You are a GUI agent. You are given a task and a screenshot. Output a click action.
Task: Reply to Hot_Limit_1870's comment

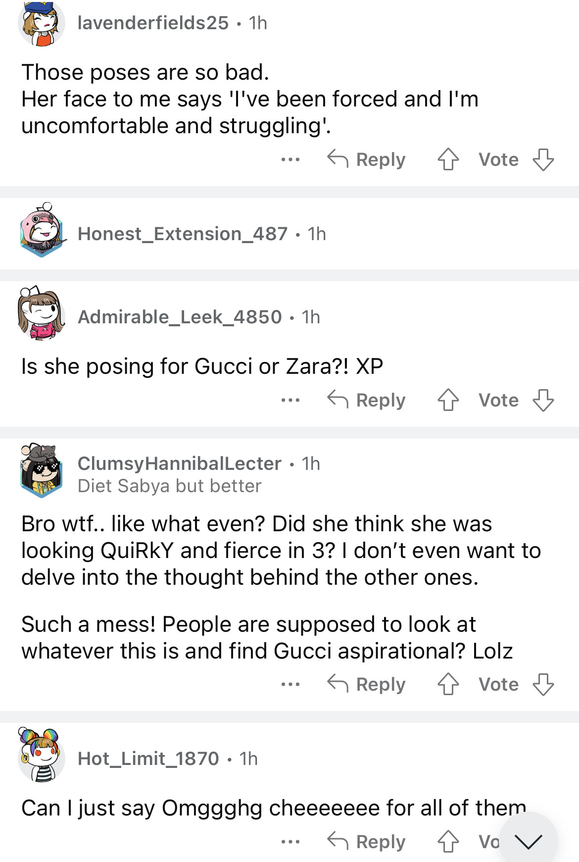click(367, 842)
